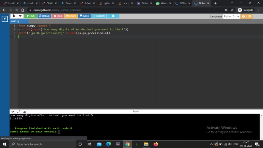
Task: Click the OnlineGDB lightning logo in the sidebar
Action: point(5,19)
